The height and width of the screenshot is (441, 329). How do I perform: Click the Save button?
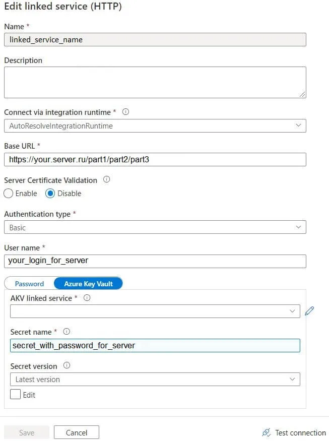tap(27, 432)
